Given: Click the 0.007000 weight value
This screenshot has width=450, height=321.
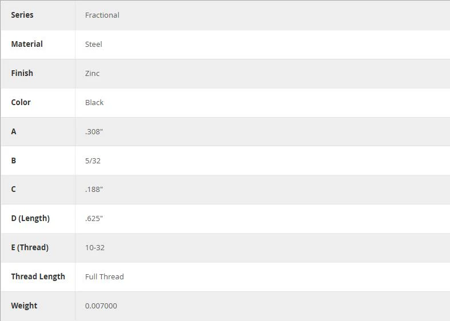Looking at the screenshot, I should coord(101,306).
